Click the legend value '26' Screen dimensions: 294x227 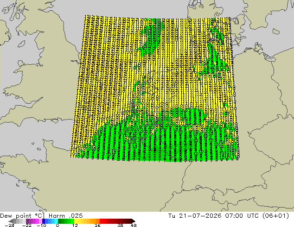click(97, 225)
